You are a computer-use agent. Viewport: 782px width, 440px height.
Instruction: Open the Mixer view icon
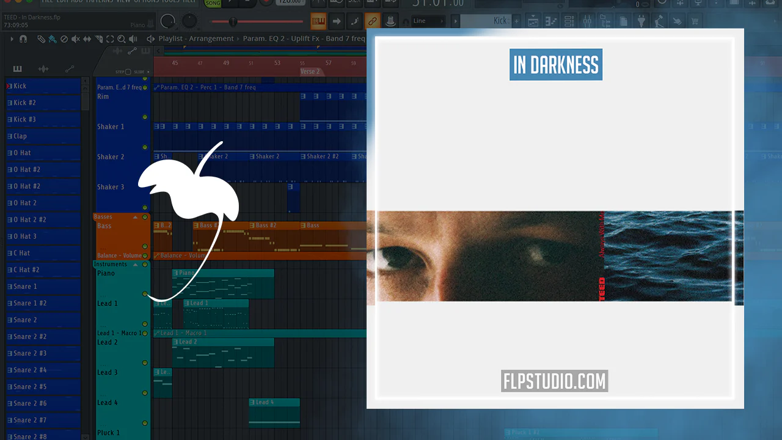(x=588, y=21)
